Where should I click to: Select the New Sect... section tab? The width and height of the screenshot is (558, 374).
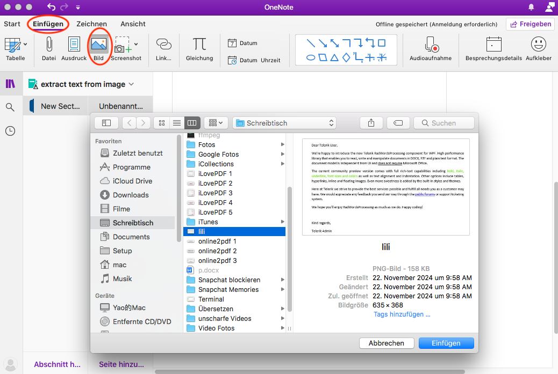(x=56, y=106)
